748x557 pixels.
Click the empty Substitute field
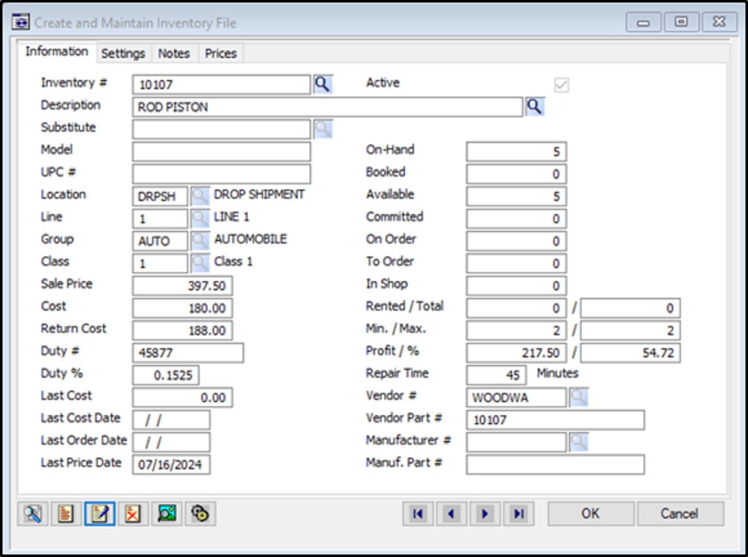(221, 129)
